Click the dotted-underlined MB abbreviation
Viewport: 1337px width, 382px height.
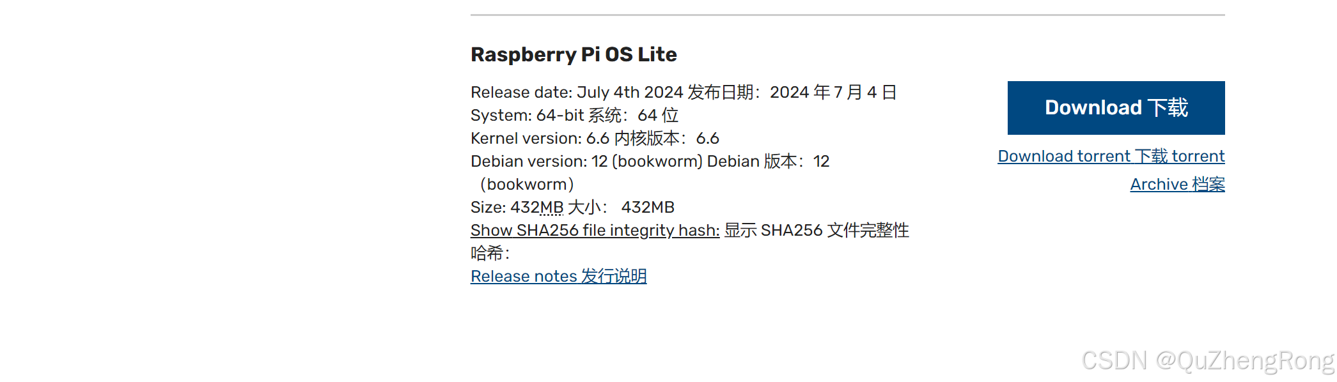click(x=551, y=208)
